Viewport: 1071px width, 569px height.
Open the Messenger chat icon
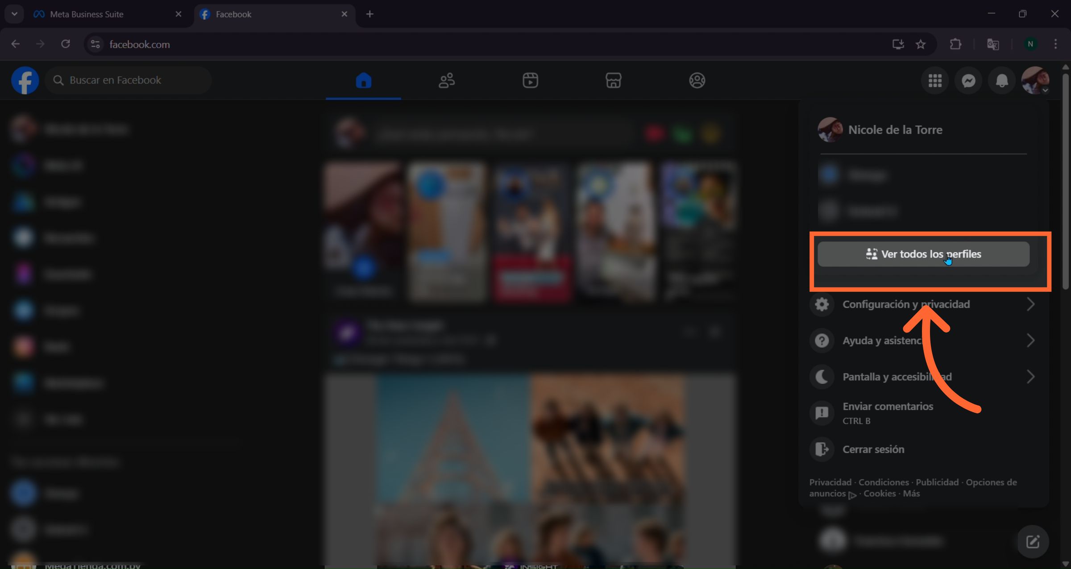click(968, 81)
